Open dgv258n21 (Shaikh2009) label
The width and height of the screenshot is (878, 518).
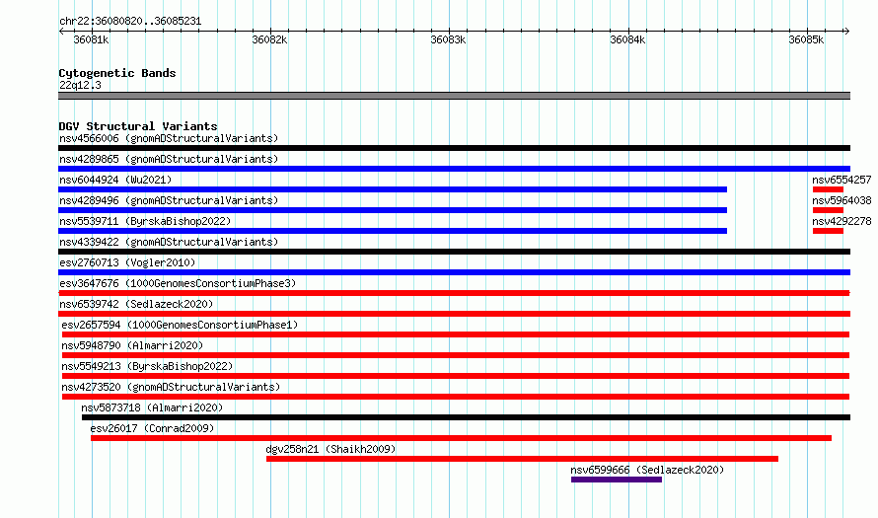(330, 449)
